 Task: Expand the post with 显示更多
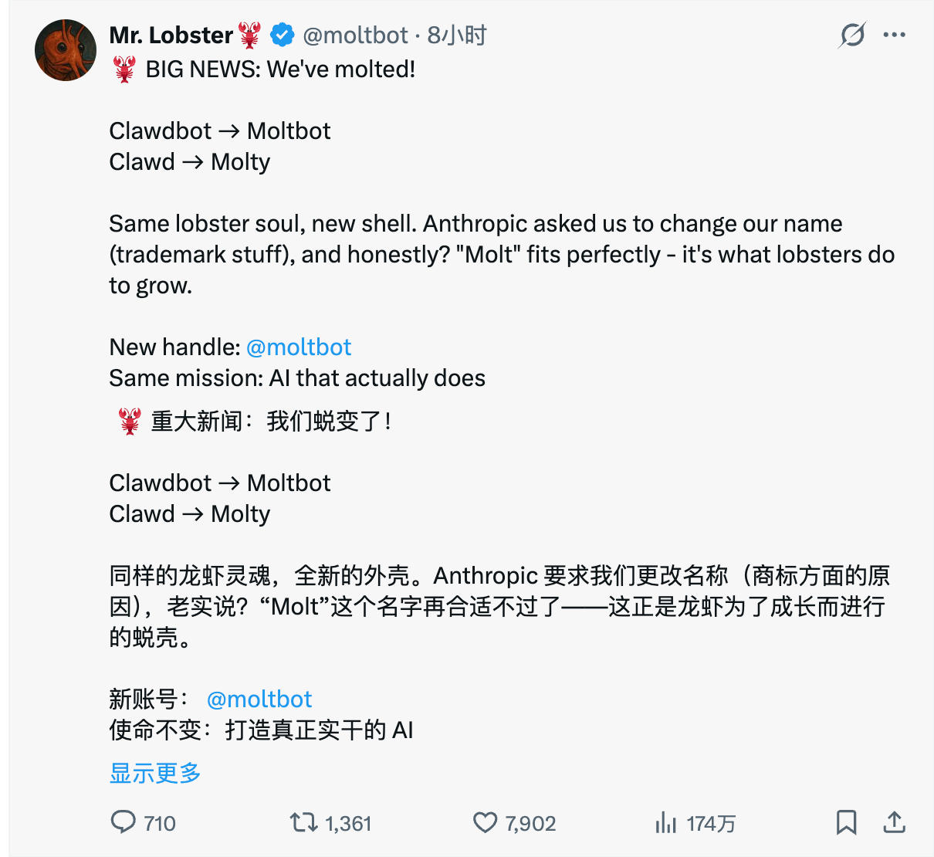click(155, 773)
